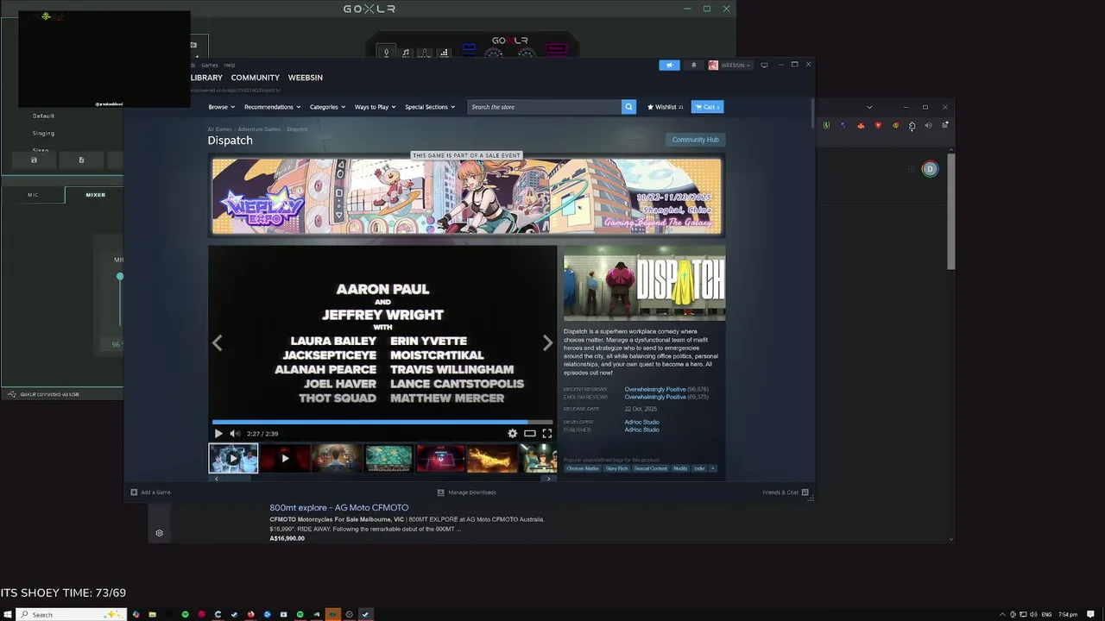This screenshot has height=621, width=1105.
Task: Open the Friends & Chat icon
Action: (805, 492)
